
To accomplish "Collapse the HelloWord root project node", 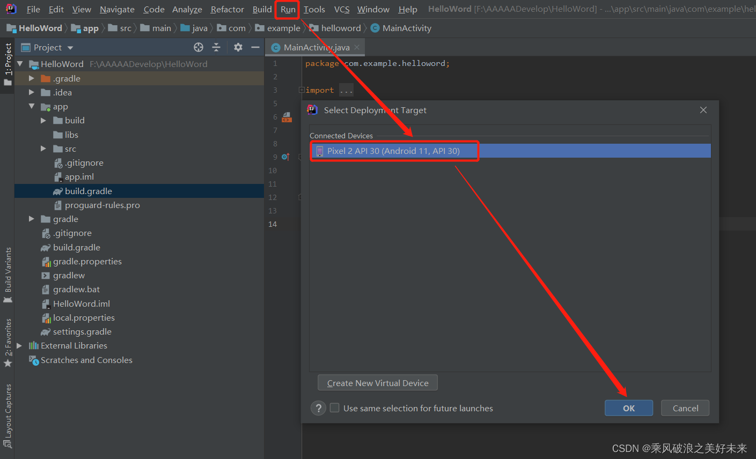I will pyautogui.click(x=20, y=64).
